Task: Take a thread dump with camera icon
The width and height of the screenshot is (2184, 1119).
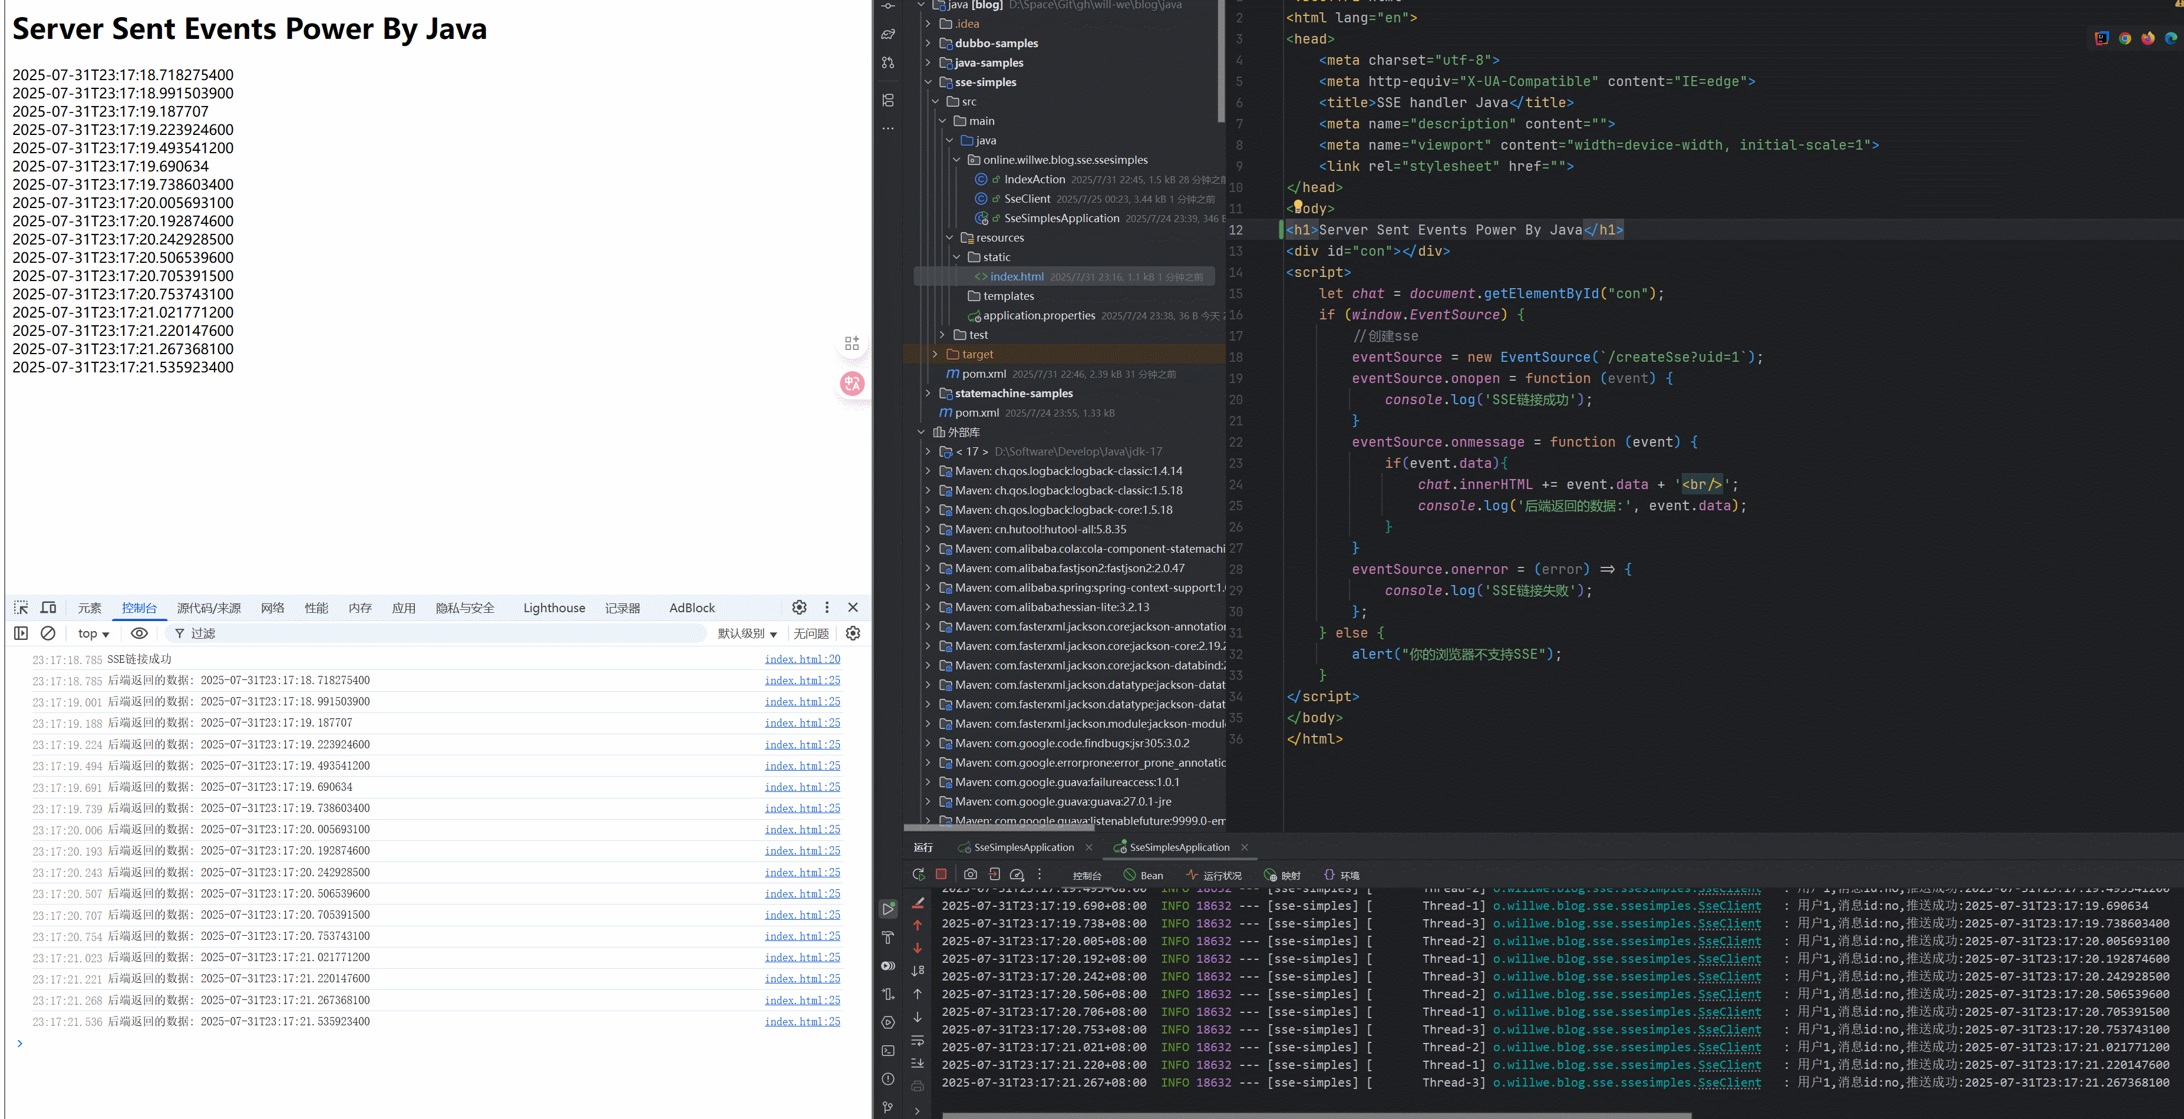Action: coord(971,874)
